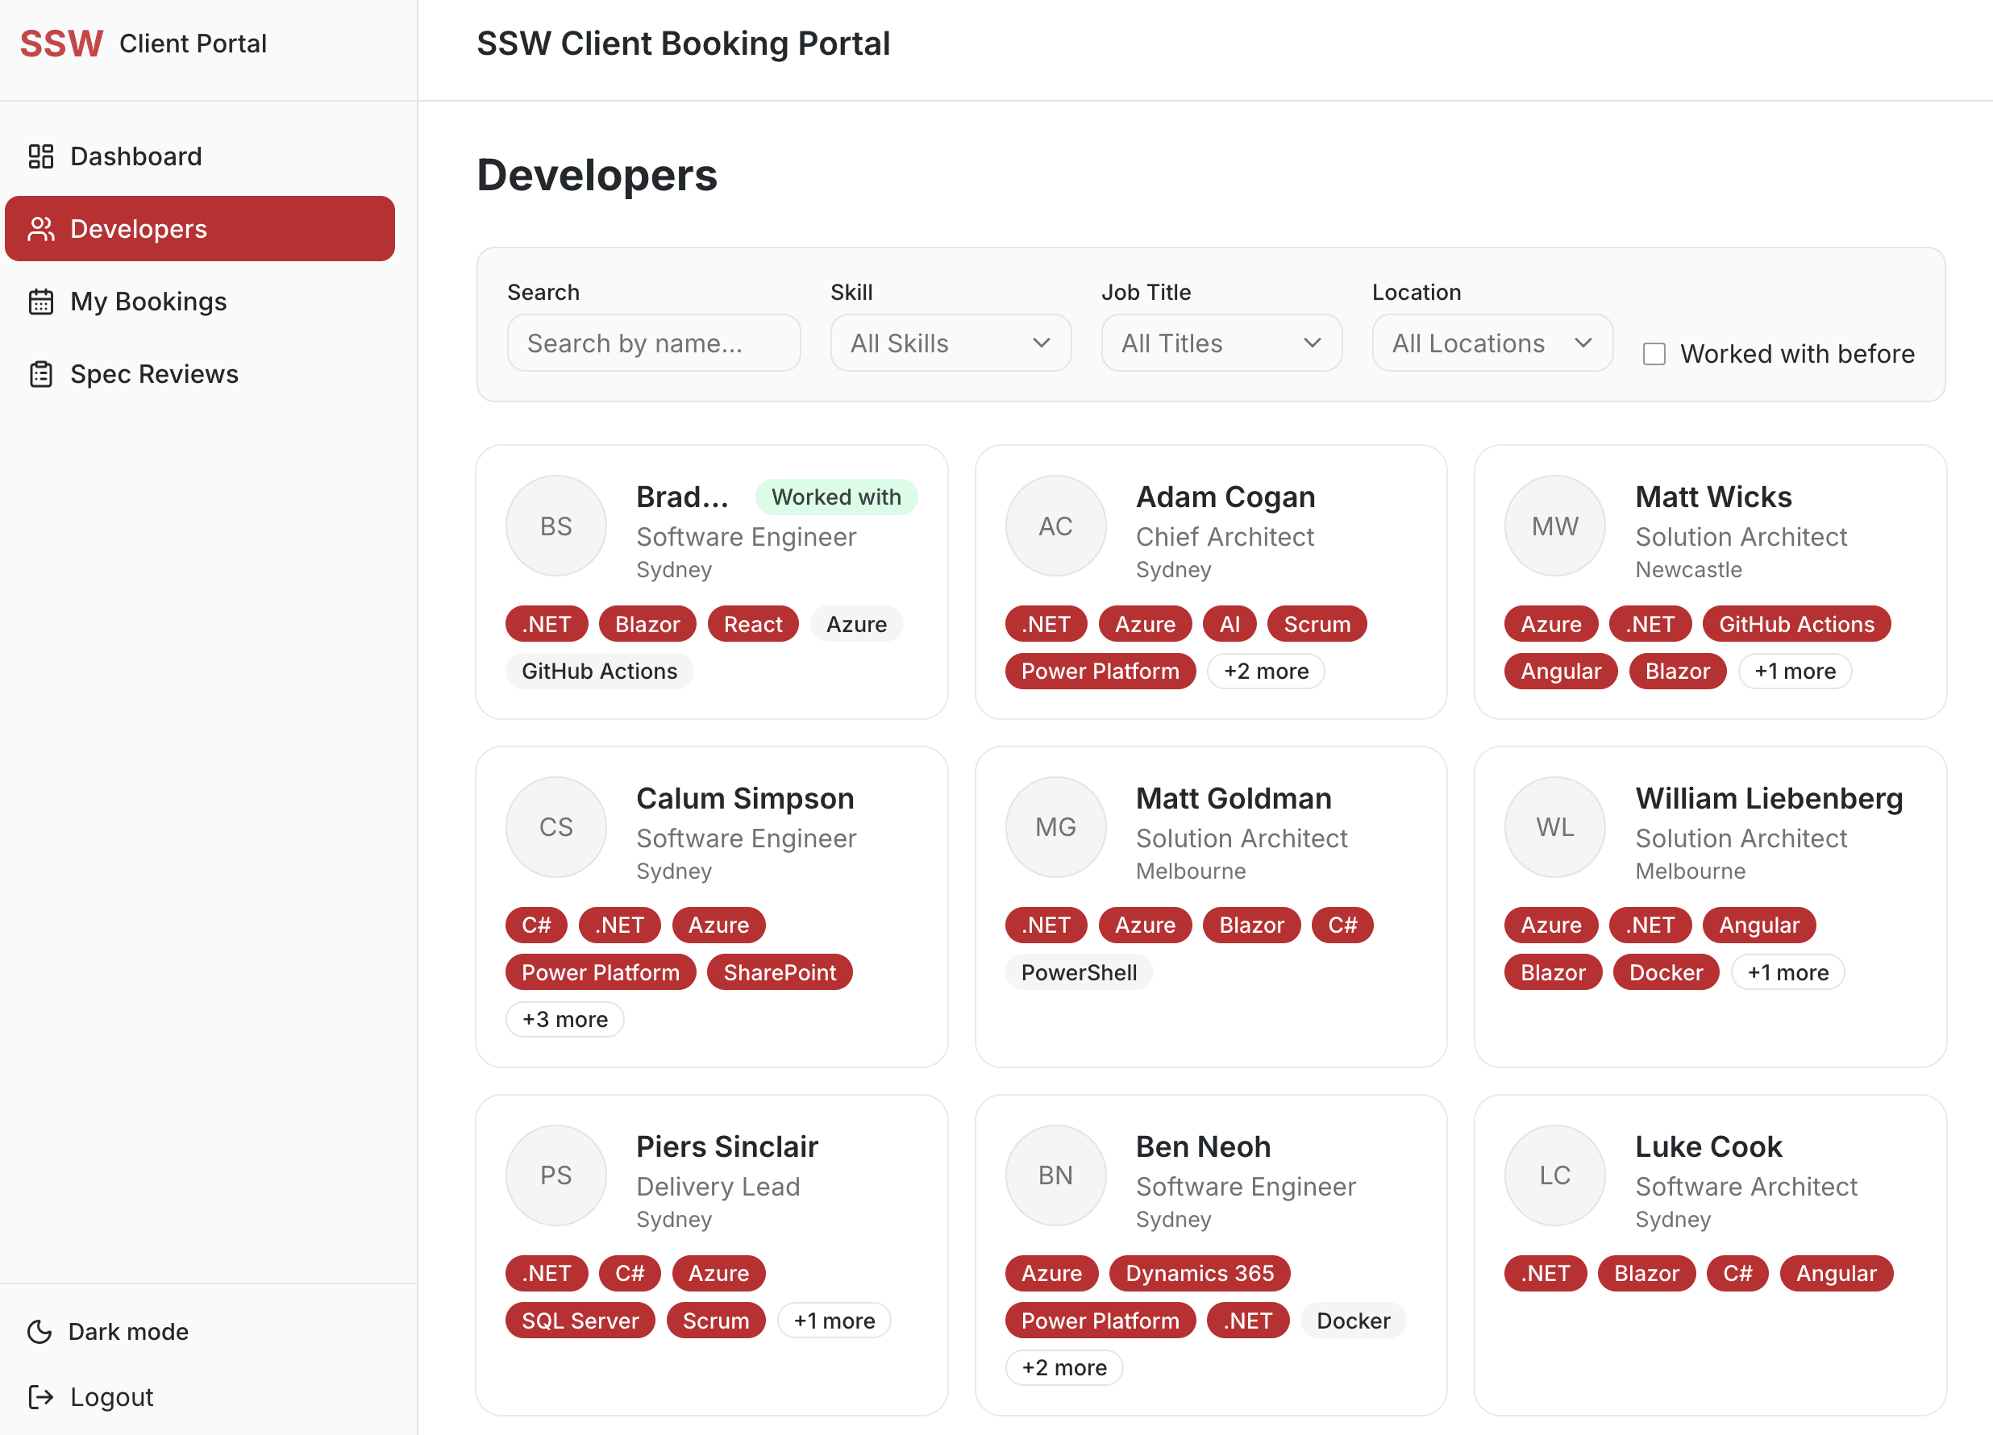
Task: Select the Azure skill tag on Matt Wicks
Action: pyautogui.click(x=1550, y=623)
